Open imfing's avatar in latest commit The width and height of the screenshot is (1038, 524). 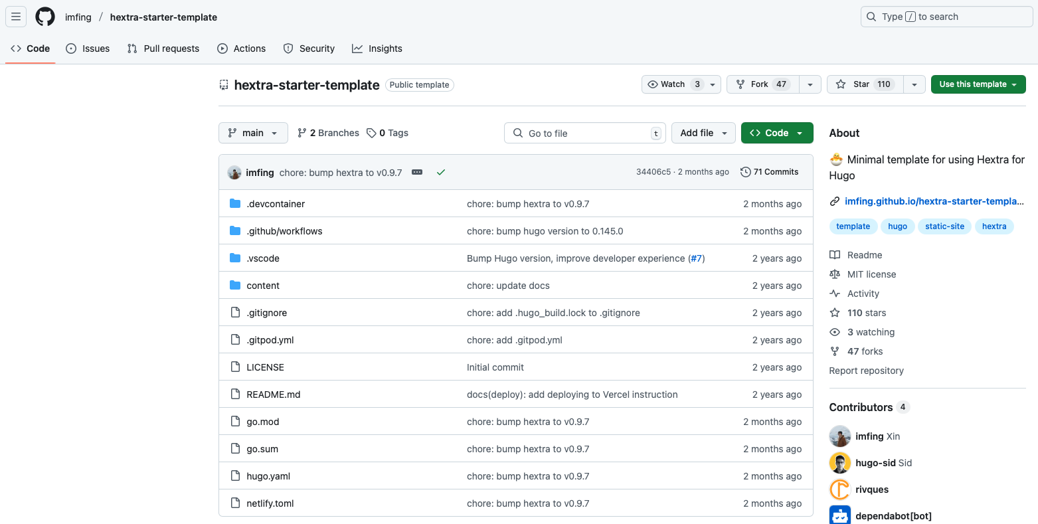coord(234,173)
